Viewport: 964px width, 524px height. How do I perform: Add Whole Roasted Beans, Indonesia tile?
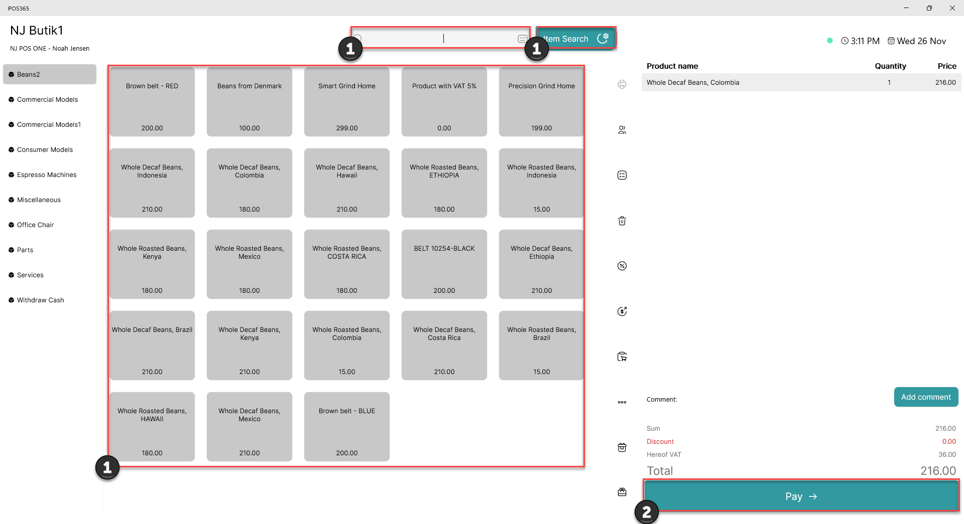click(542, 183)
